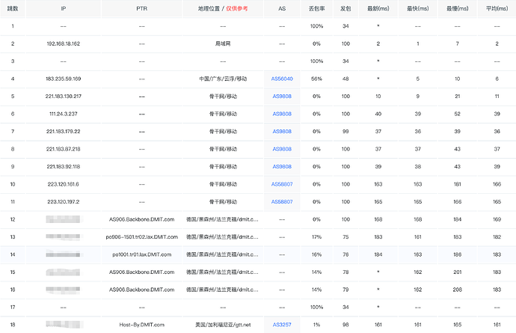Click the 17% packet loss value
This screenshot has width=516, height=333.
316,236
